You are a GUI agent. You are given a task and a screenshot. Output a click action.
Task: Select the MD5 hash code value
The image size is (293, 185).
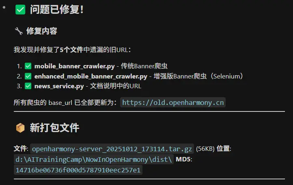pos(78,170)
